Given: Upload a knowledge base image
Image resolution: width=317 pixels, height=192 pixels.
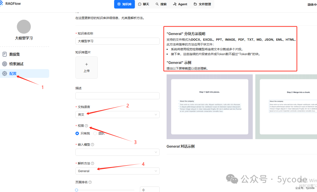Looking at the screenshot, I should [x=87, y=68].
